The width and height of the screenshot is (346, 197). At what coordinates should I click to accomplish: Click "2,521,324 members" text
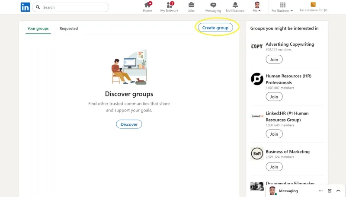[x=280, y=157]
